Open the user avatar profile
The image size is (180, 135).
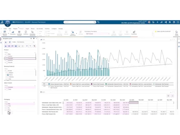pos(149,22)
